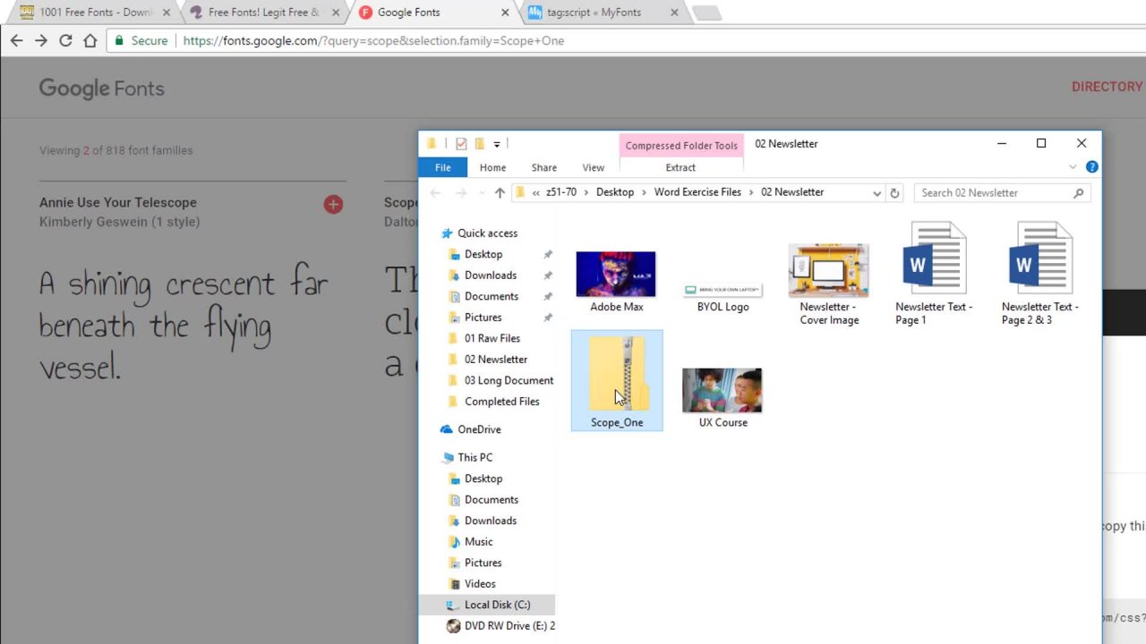
Task: Add Annie Use Your Telescope with red plus
Action: pyautogui.click(x=333, y=205)
